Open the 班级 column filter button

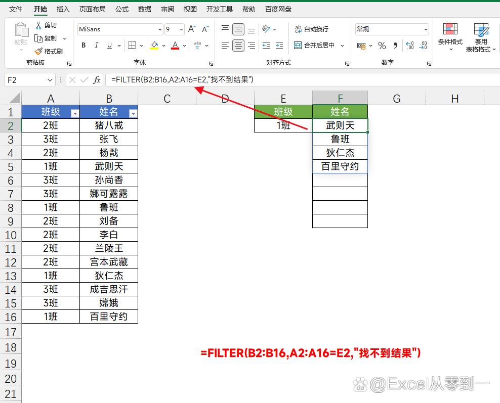pyautogui.click(x=75, y=113)
